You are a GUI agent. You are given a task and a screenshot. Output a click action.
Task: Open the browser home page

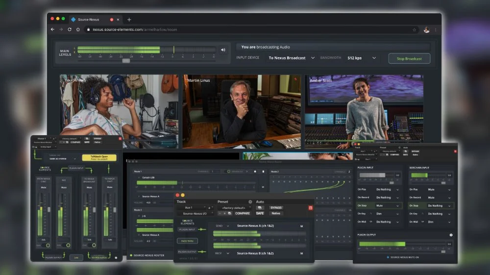click(x=78, y=29)
